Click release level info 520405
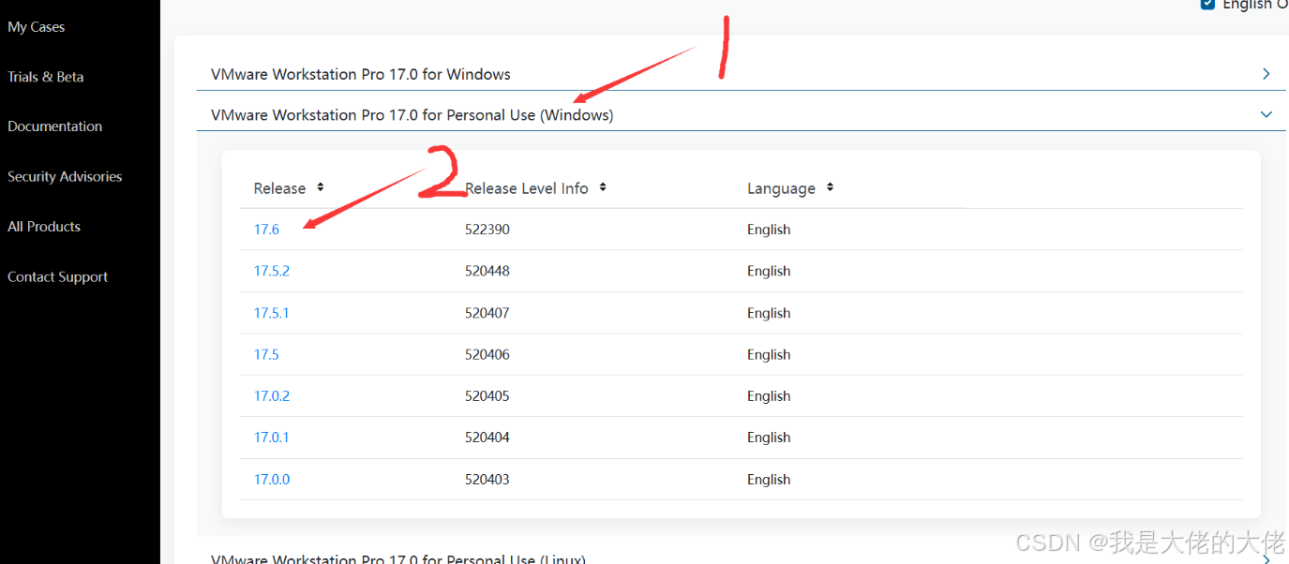The image size is (1289, 564). coord(487,395)
